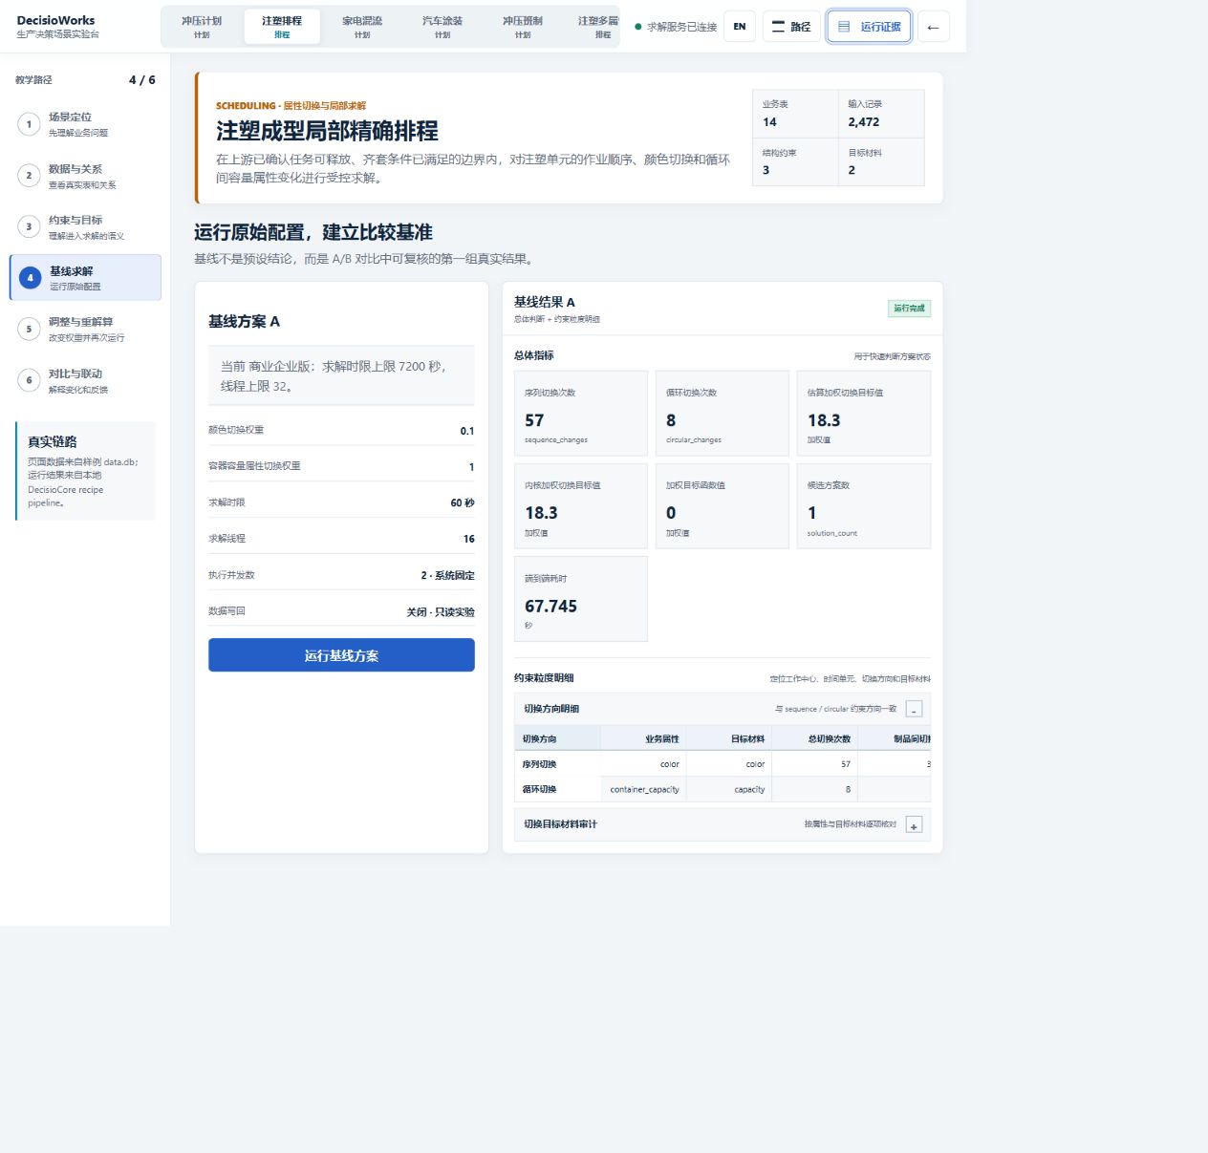Expand the 切换目标材料审计 section
1208x1153 pixels.
[x=915, y=825]
